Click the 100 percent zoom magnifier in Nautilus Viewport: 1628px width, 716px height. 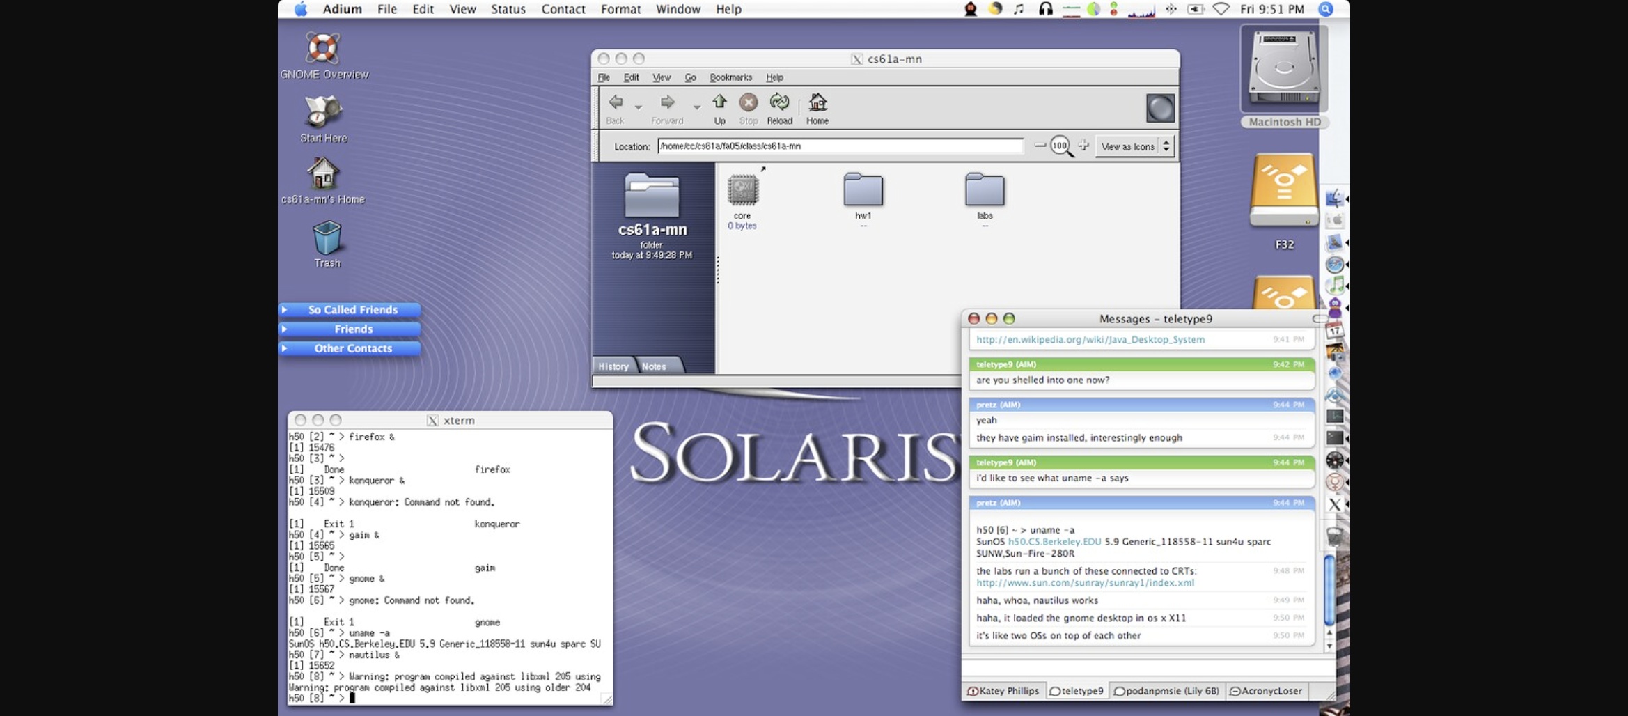click(x=1061, y=146)
